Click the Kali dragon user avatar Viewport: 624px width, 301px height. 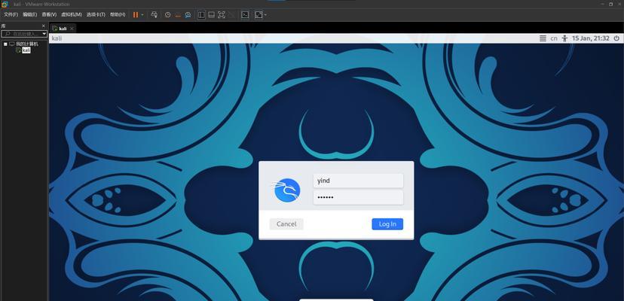coord(286,190)
